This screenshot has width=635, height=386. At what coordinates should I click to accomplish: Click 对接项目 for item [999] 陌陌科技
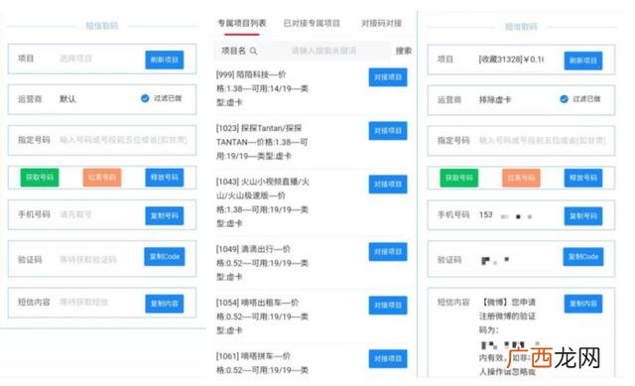(x=388, y=77)
